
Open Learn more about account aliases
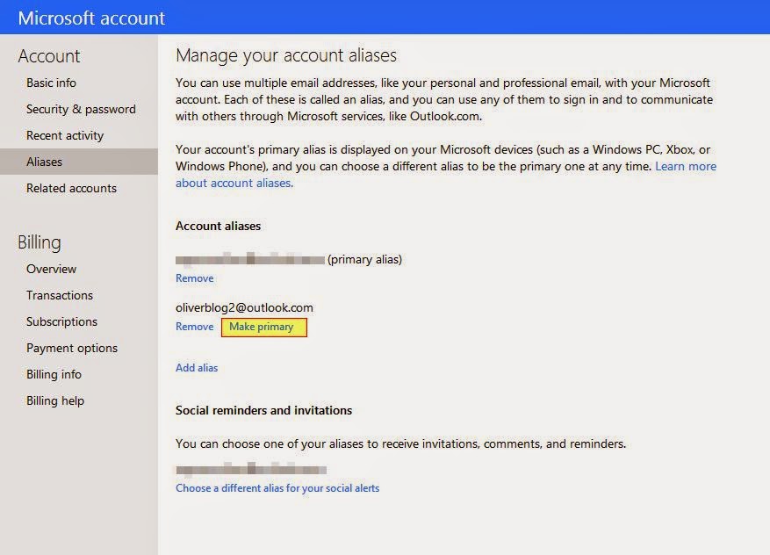click(685, 167)
